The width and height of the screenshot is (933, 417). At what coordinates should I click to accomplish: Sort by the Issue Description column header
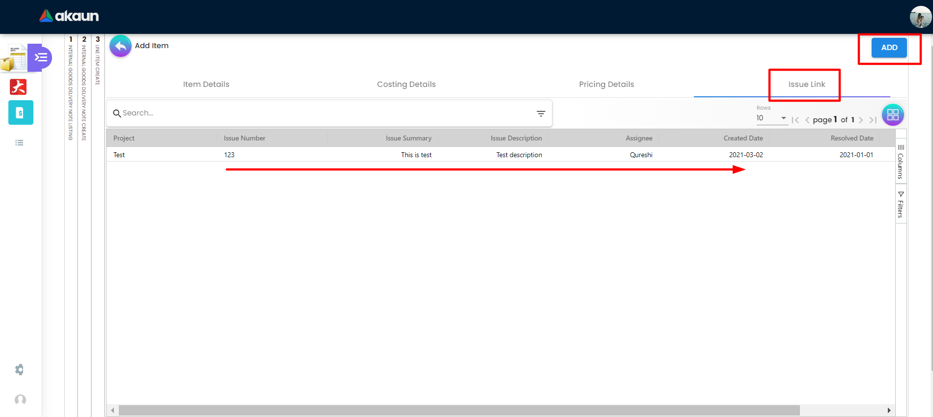516,139
